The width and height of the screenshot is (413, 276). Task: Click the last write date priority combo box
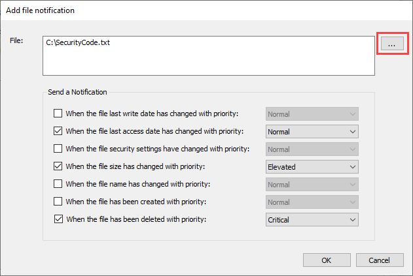tap(312, 114)
